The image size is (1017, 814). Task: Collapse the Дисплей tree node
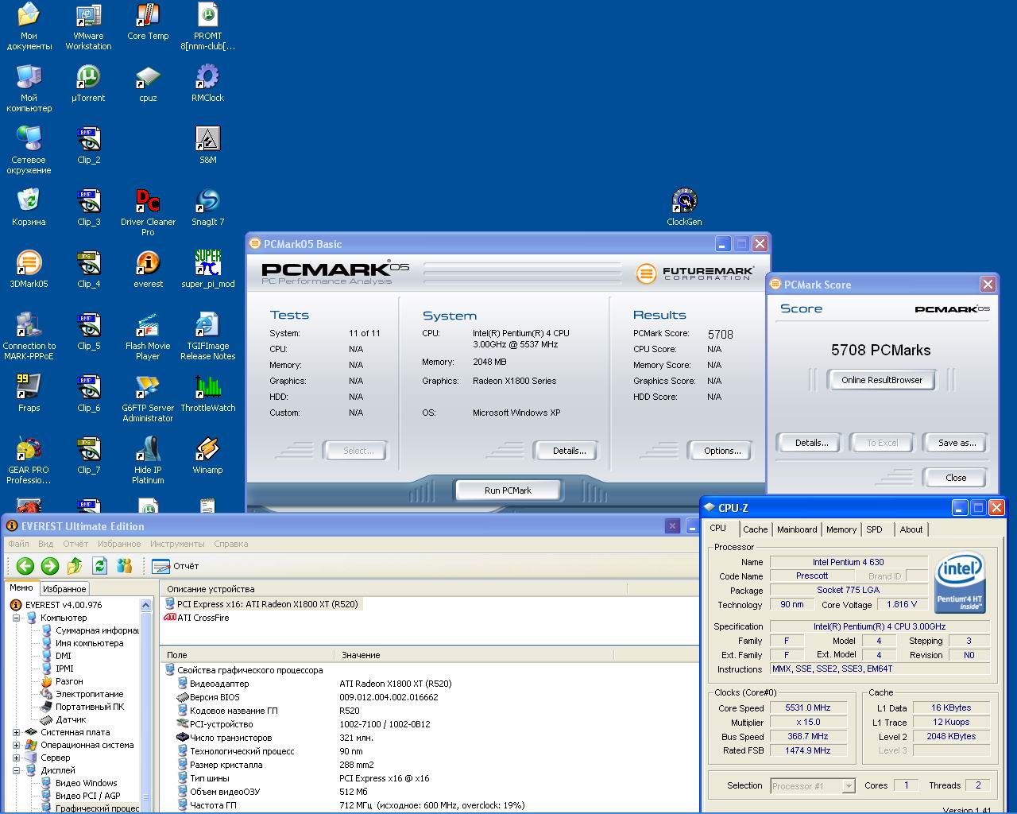pyautogui.click(x=17, y=770)
